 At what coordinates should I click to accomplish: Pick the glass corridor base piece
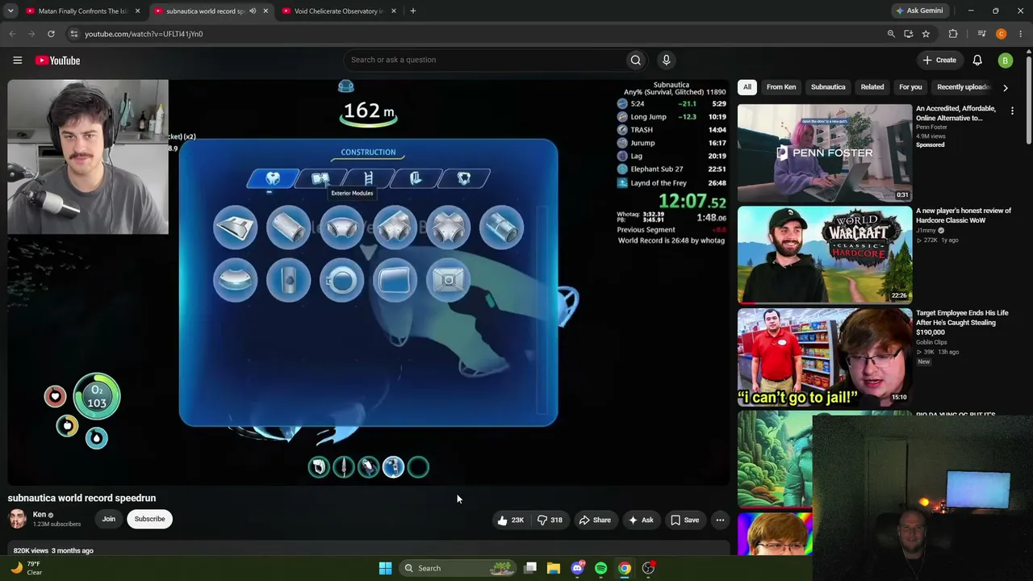501,227
